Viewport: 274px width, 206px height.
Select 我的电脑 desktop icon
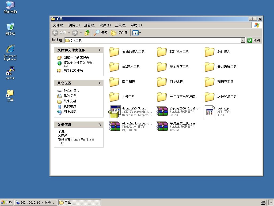click(10, 7)
